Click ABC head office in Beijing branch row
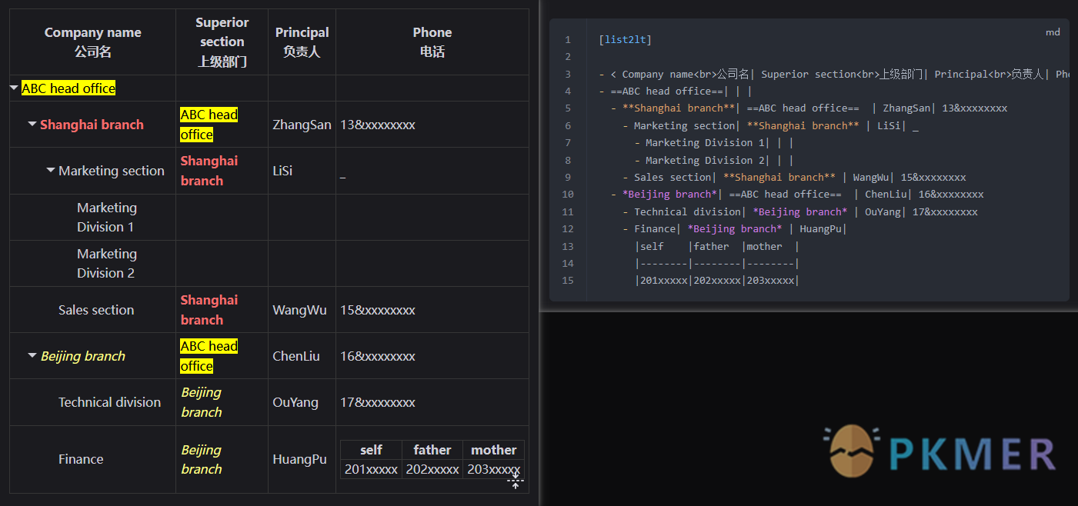1078x506 pixels. 209,356
